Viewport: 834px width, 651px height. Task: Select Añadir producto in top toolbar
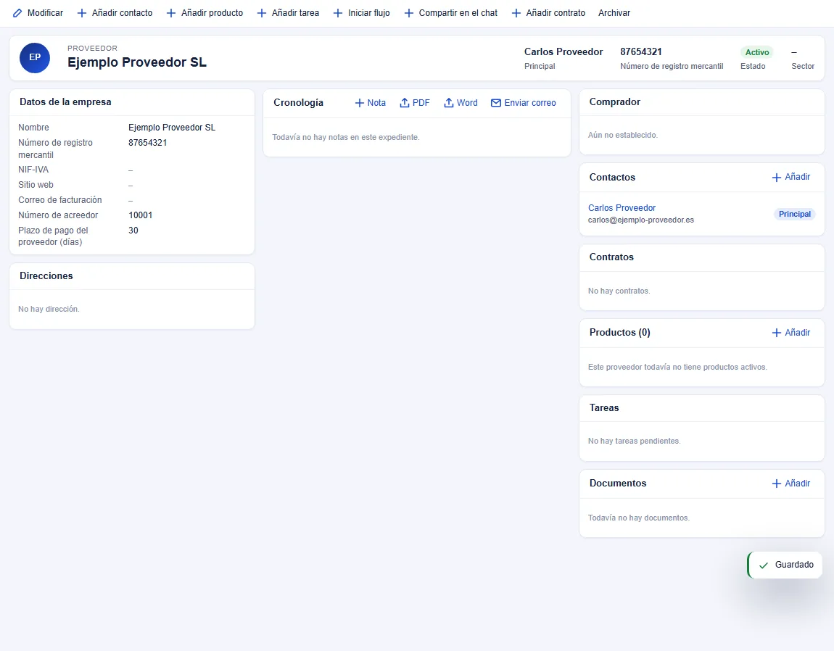click(x=205, y=13)
